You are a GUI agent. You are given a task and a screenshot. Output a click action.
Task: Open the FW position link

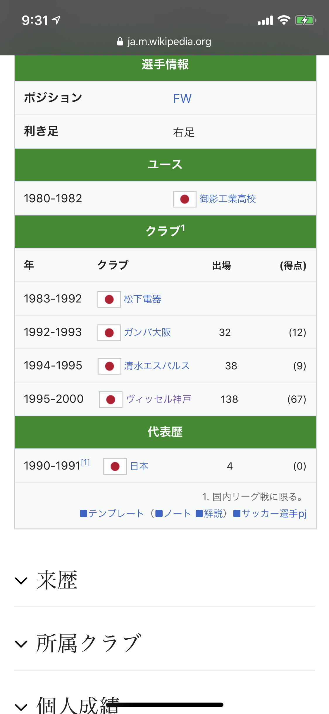coord(182,98)
